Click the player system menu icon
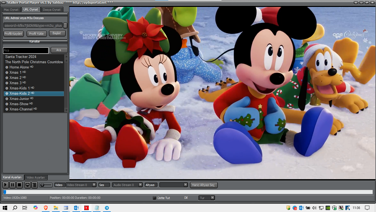The width and height of the screenshot is (376, 212). tap(4, 2)
